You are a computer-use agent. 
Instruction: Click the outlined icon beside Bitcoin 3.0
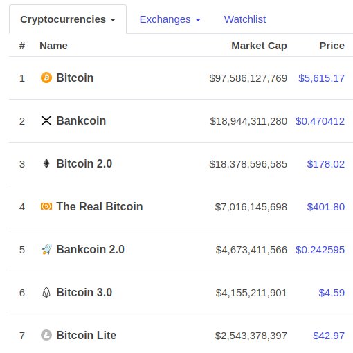pyautogui.click(x=46, y=292)
